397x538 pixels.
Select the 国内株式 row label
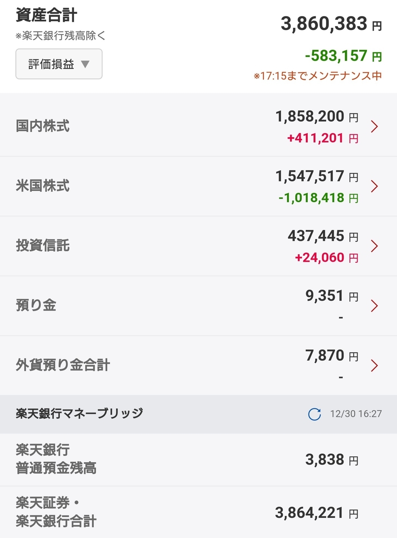point(43,126)
